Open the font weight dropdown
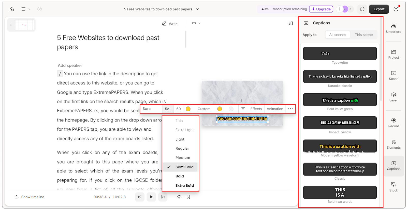The height and width of the screenshot is (210, 407). click(168, 109)
